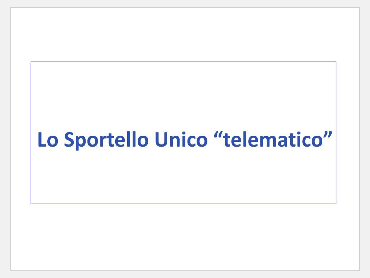
Task: Click the word "telematico" in the title
Action: pos(273,140)
